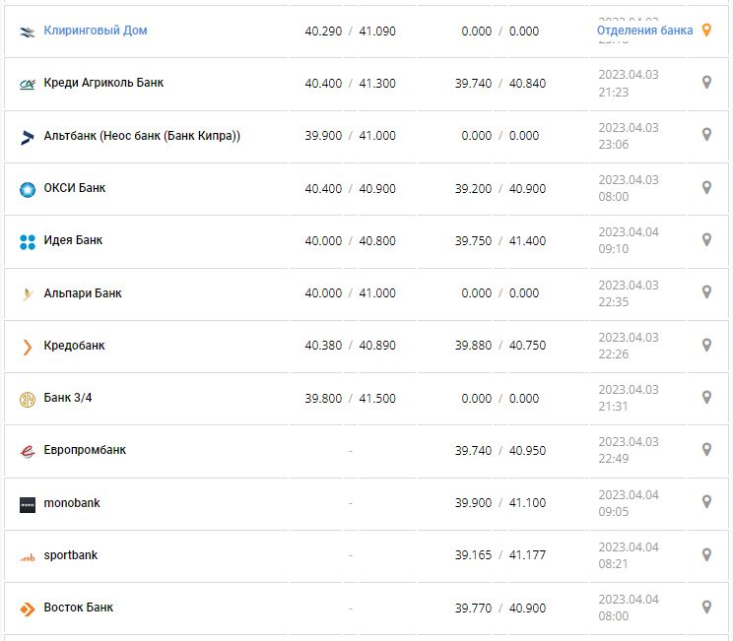
Task: Click the map pin in Альтбанк row
Action: [x=705, y=135]
